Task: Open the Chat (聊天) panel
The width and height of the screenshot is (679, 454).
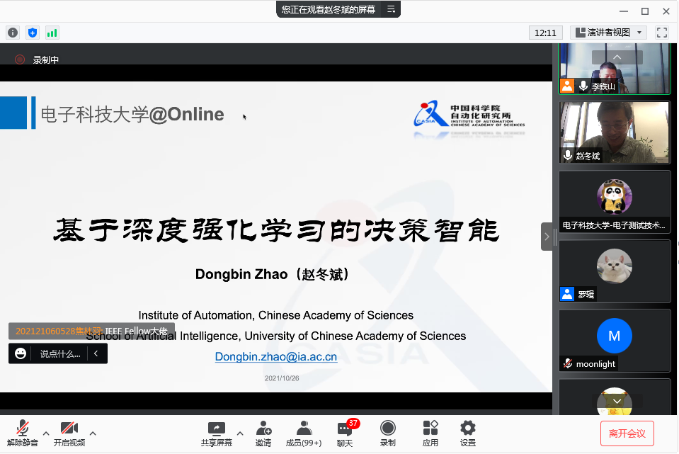Action: (345, 433)
